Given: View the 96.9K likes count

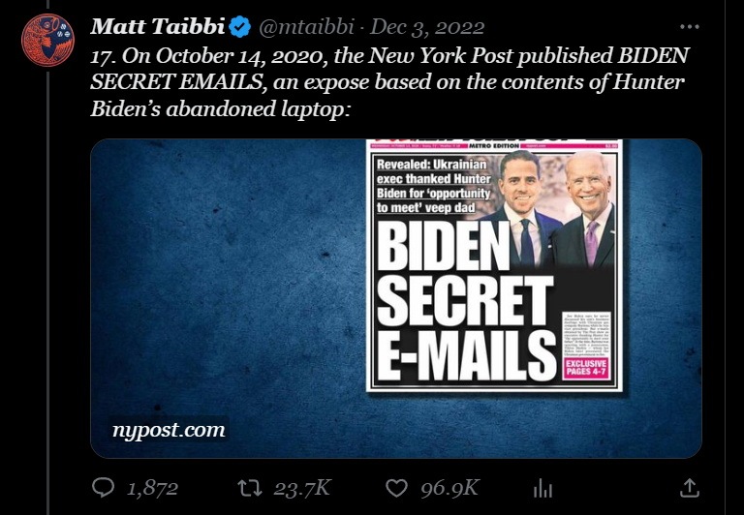Looking at the screenshot, I should click(449, 488).
